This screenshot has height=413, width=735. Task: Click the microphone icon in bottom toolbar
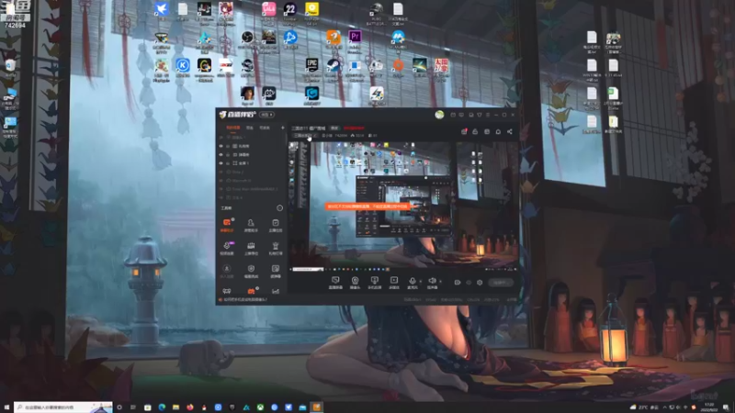click(x=412, y=282)
